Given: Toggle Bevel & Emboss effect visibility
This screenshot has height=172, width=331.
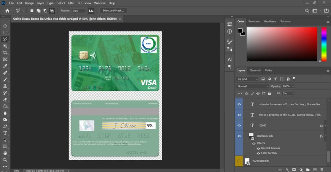Looking at the screenshot, I should [258, 149].
